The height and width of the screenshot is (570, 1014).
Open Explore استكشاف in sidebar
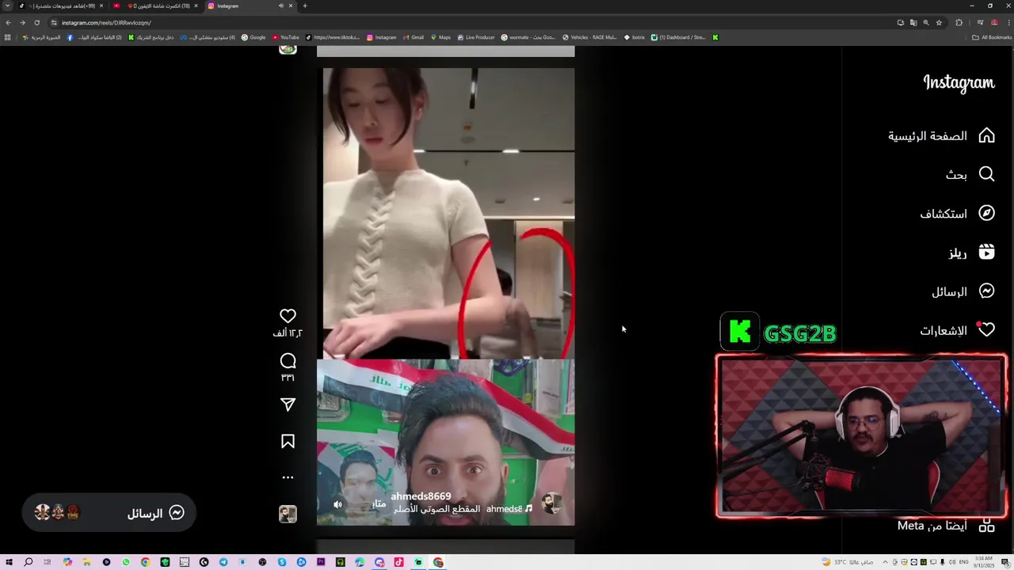pos(957,214)
